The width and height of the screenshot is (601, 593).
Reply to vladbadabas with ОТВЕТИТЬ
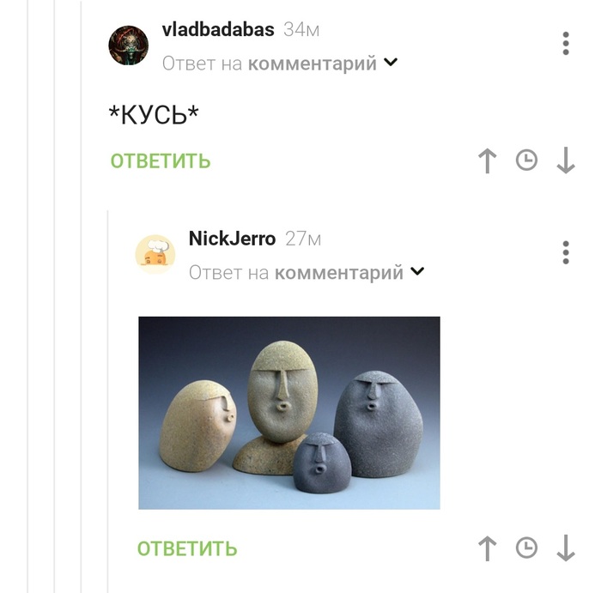(161, 160)
